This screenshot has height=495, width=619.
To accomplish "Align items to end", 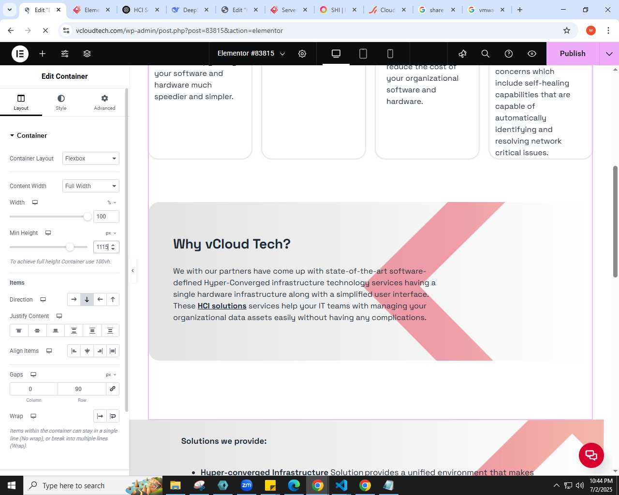I will click(100, 351).
